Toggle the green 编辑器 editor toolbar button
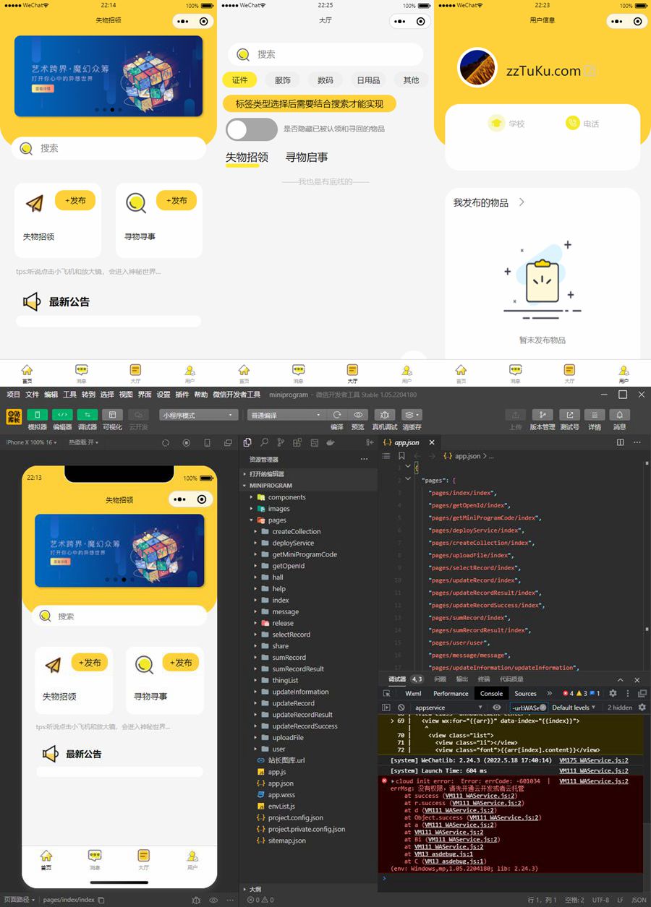651x907 pixels. 62,415
